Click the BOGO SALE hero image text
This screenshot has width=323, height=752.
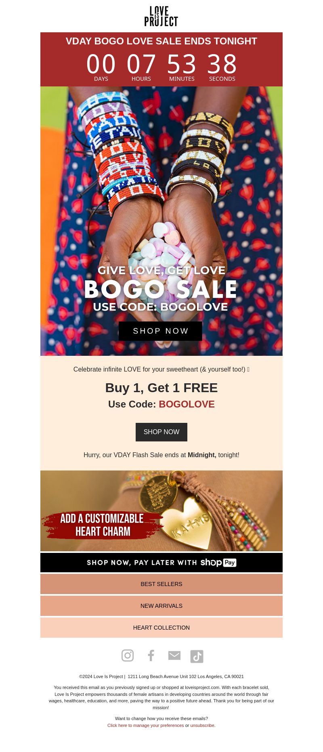(x=161, y=289)
